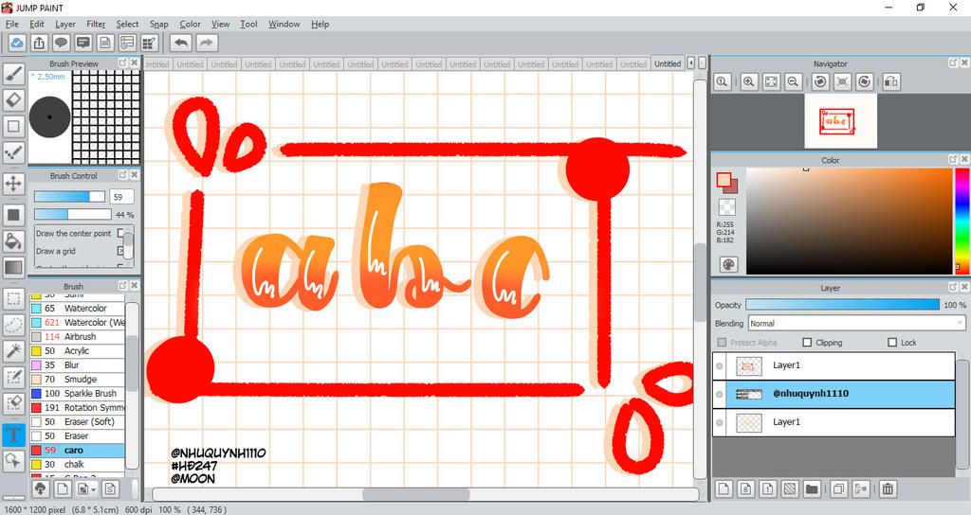Select the chalk brush
971x515 pixels.
78,464
